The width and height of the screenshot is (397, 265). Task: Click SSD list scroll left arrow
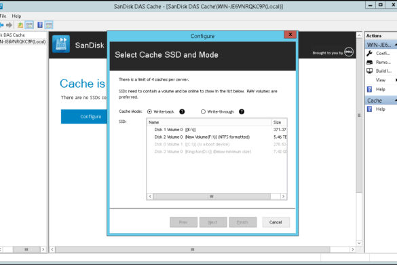tap(150, 196)
